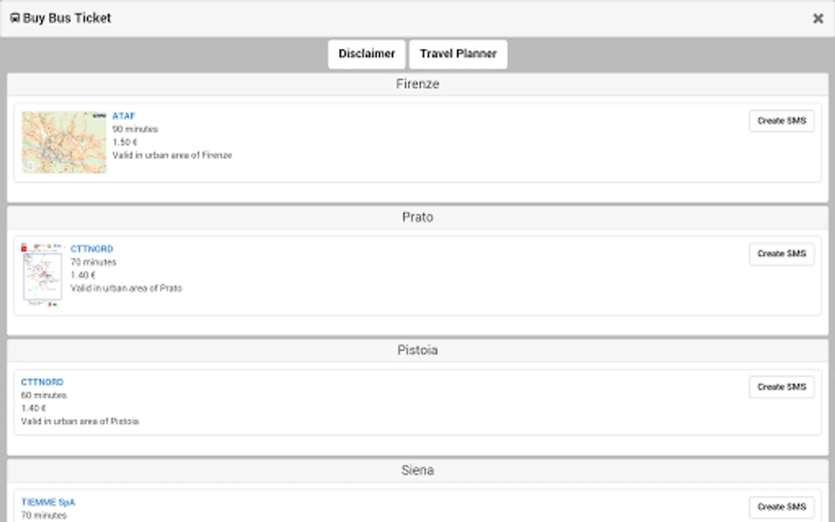Click the Prato section header
835x522 pixels.
point(418,217)
